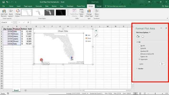Open the Home ribbon tab

(11, 6)
